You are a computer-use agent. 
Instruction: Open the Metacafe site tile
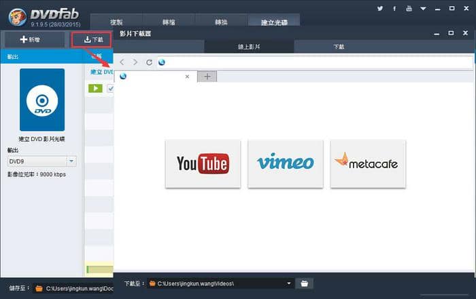coord(368,163)
